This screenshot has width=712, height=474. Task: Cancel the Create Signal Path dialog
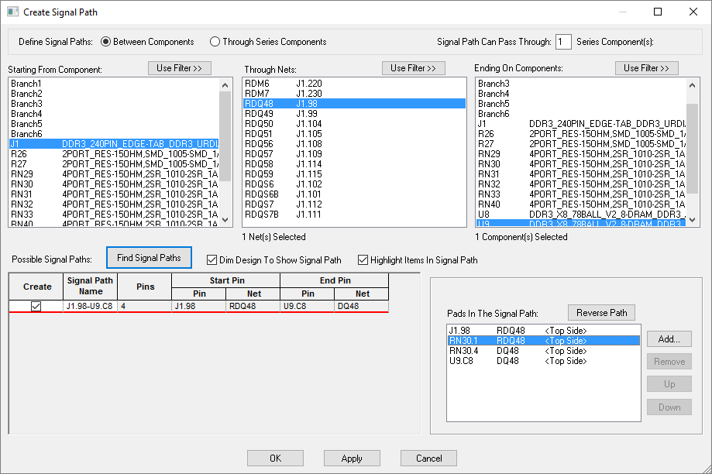point(428,458)
